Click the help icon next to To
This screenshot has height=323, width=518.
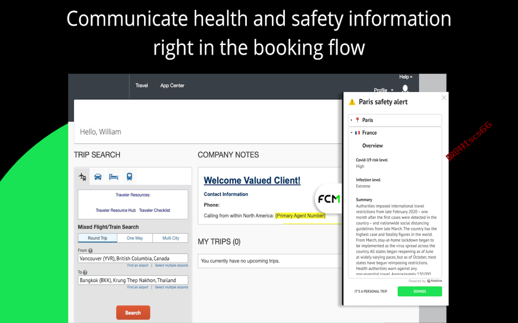pyautogui.click(x=85, y=273)
